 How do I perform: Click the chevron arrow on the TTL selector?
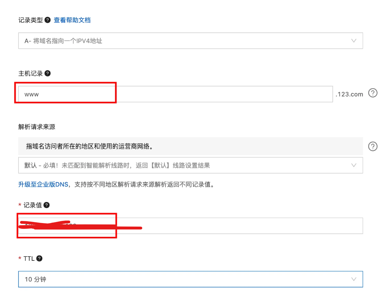click(x=354, y=279)
